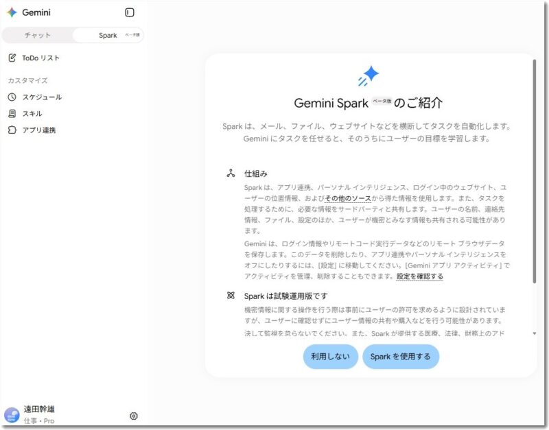Viewport: 549px width, 430px height.
Task: Click the Gemini Spark のご紹介 heading
Action: click(x=369, y=103)
